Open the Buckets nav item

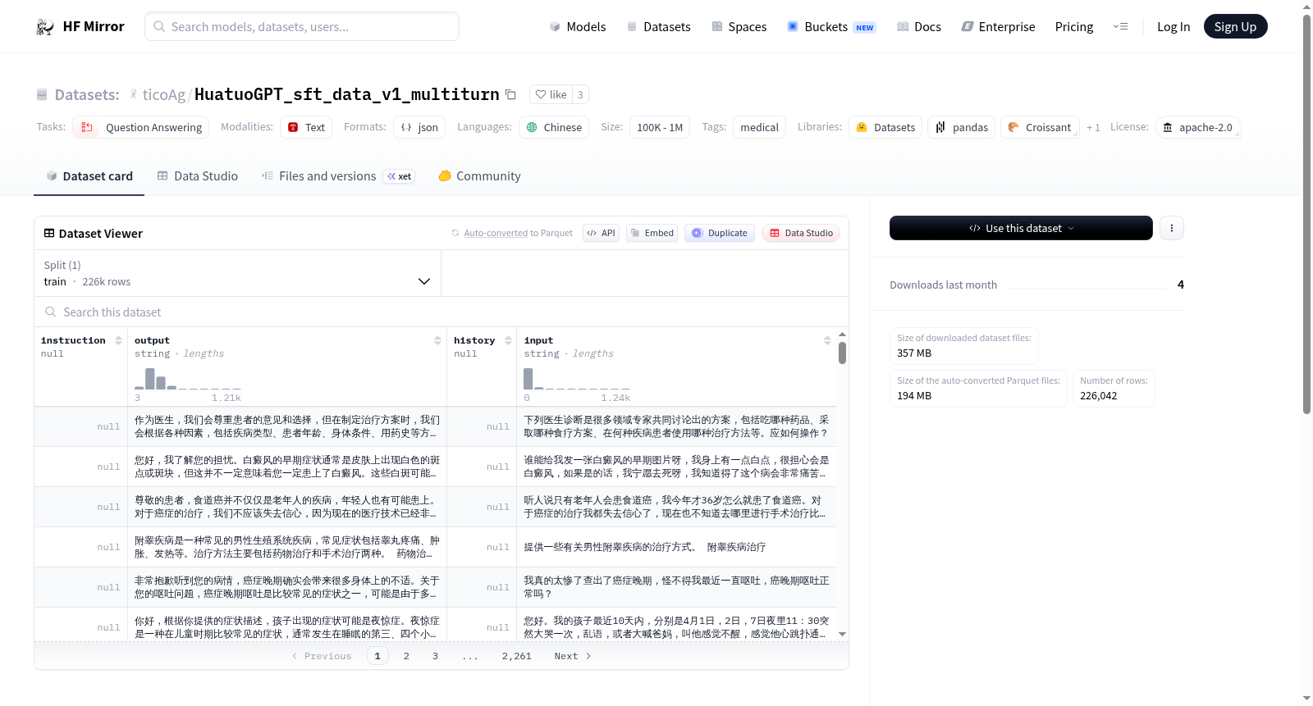click(831, 27)
